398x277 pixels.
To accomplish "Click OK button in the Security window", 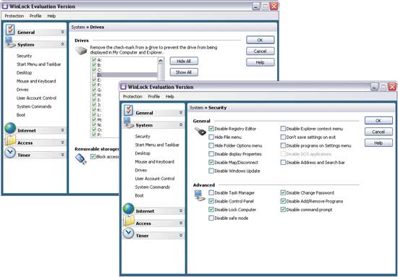I will pyautogui.click(x=378, y=121).
